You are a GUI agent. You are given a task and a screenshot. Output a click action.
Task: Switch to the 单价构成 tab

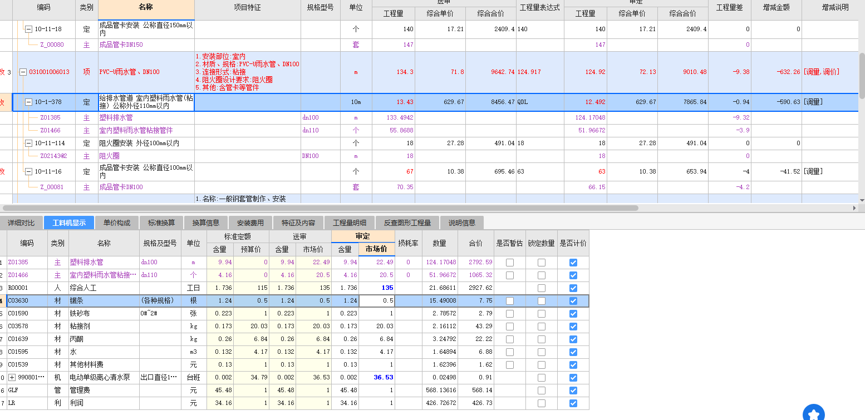117,223
